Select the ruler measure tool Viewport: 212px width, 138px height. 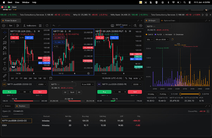5,76
